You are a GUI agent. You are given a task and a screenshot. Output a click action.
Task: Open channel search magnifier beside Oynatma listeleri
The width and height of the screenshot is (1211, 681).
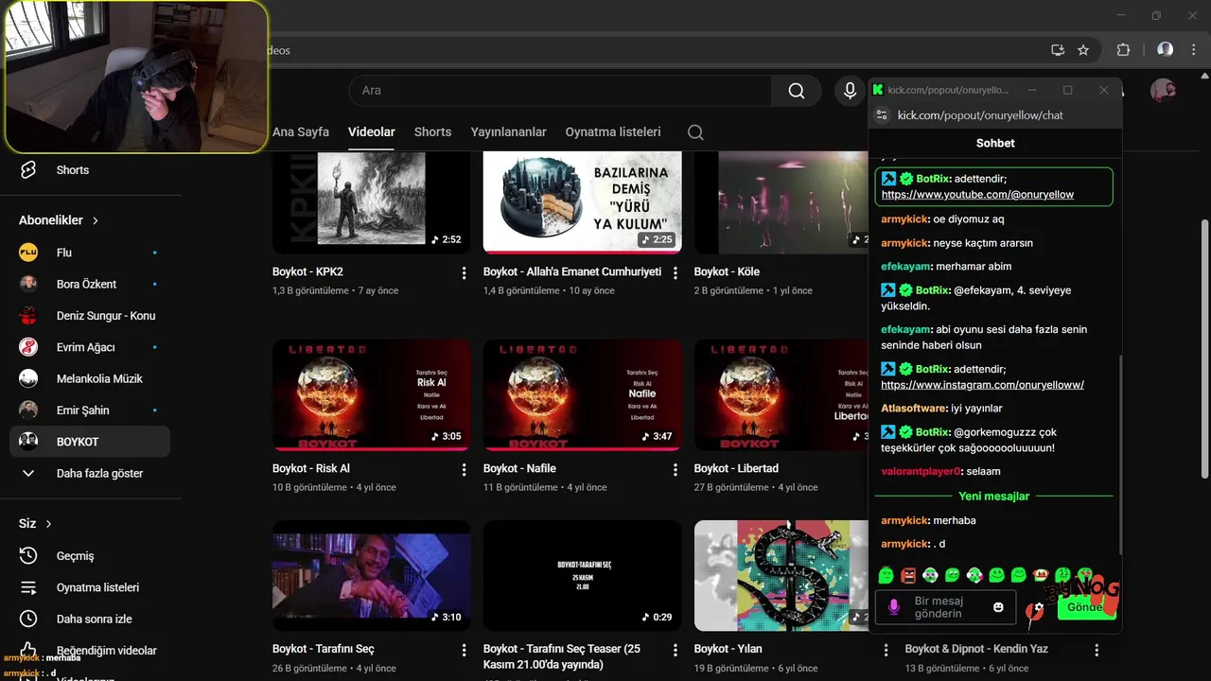(x=695, y=132)
